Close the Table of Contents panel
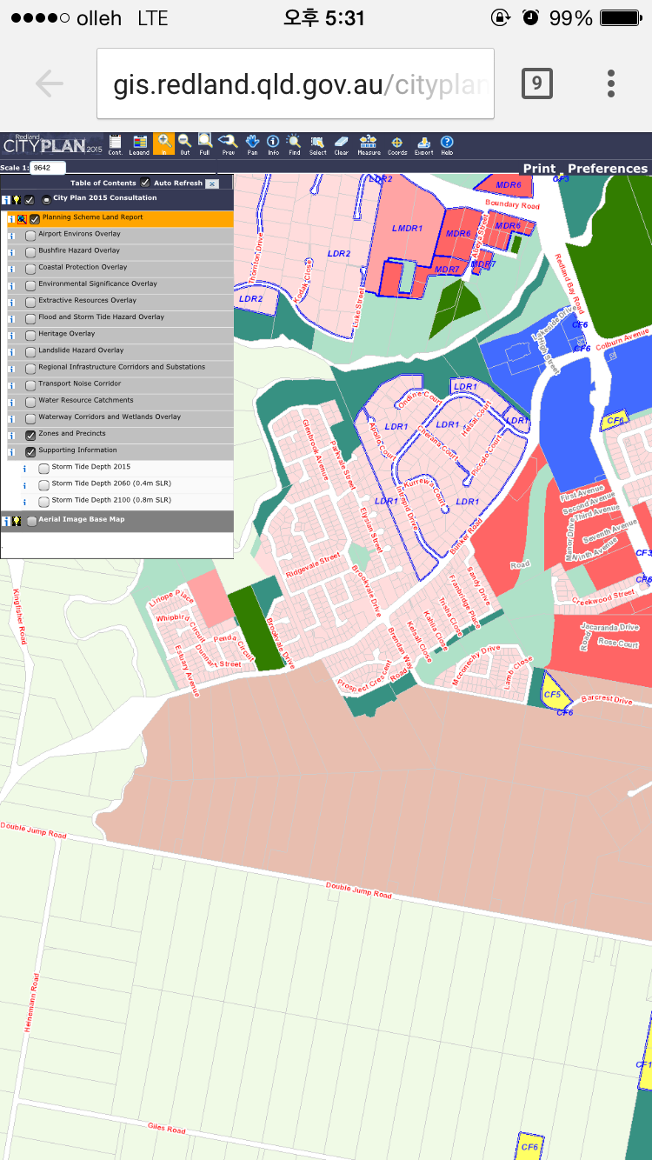The width and height of the screenshot is (652, 1160). [212, 184]
